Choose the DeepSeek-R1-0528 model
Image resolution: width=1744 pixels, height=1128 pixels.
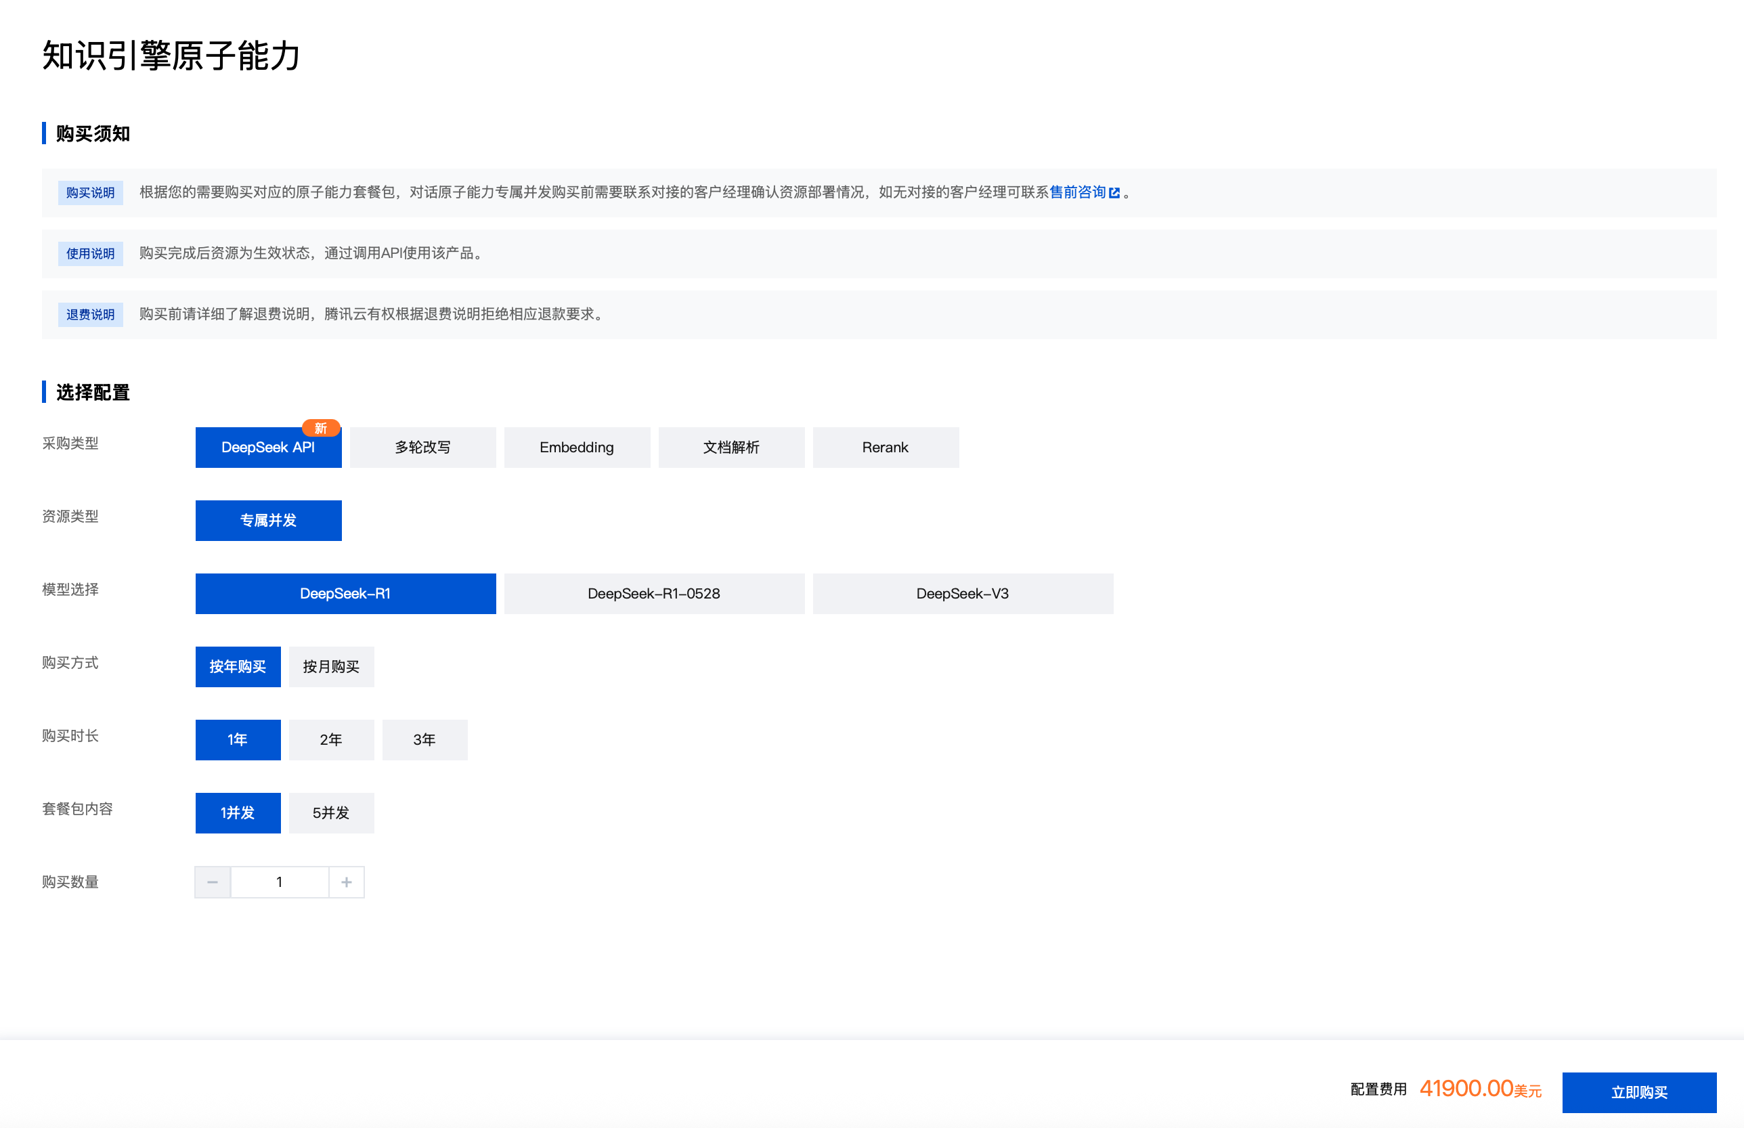click(x=653, y=593)
